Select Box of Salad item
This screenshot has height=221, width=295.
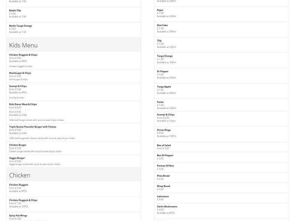pyautogui.click(x=221, y=147)
